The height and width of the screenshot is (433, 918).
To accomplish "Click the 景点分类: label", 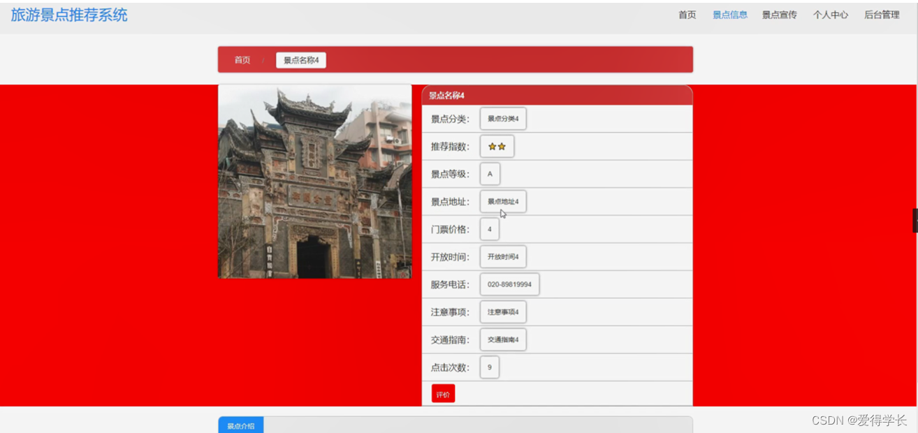I will pyautogui.click(x=450, y=119).
